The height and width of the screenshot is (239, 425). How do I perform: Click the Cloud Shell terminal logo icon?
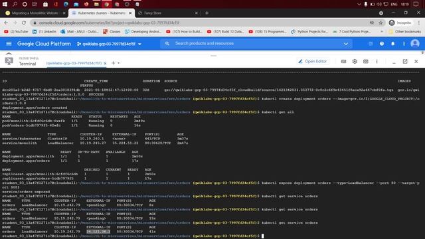[x=9, y=61]
